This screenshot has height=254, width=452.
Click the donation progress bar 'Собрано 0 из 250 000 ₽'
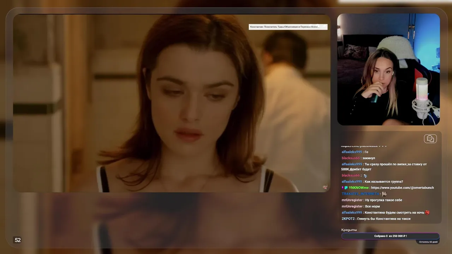click(x=391, y=236)
